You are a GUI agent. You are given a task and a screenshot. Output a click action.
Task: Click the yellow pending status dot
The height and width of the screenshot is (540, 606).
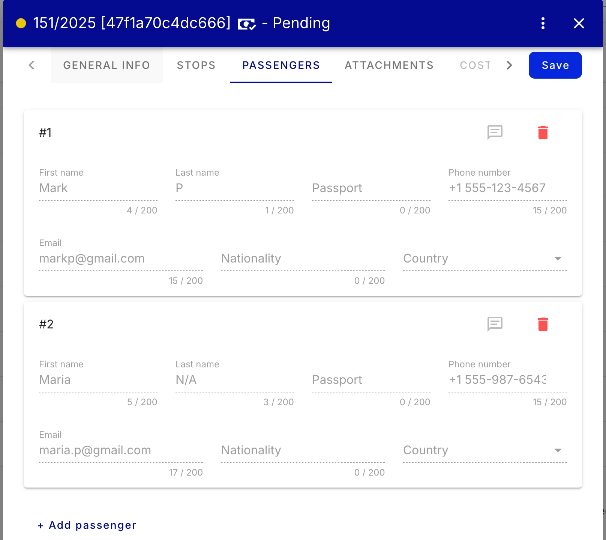click(21, 23)
